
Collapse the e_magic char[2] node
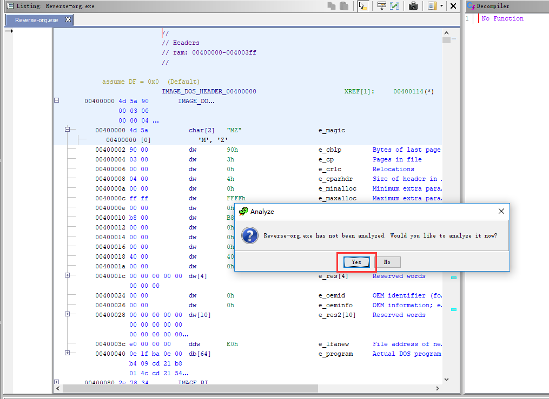coord(68,130)
